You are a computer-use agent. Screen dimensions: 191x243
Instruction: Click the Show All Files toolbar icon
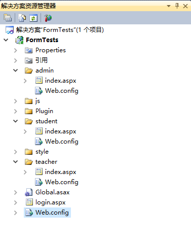pos(22,18)
